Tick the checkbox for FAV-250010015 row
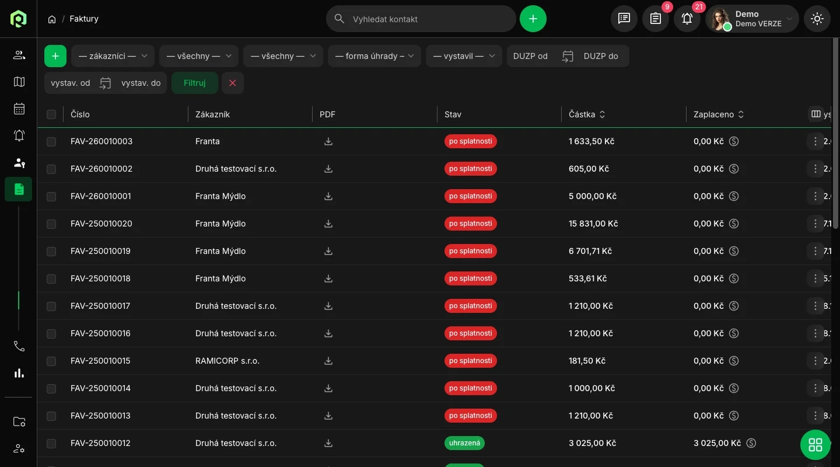840x467 pixels. point(51,361)
